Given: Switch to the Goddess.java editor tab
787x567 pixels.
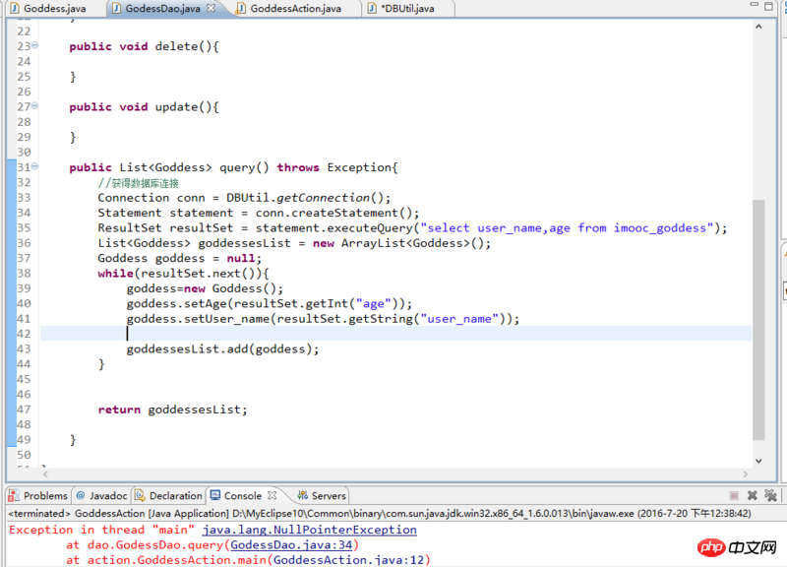Looking at the screenshot, I should [49, 9].
